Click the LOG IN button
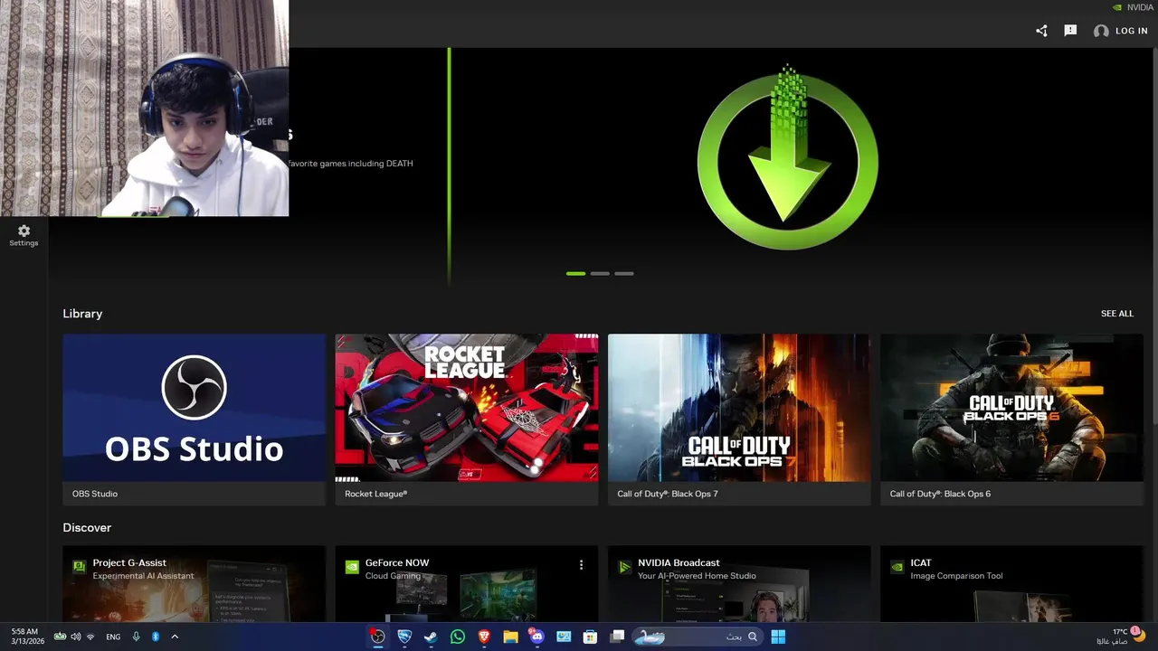1158x651 pixels. click(1131, 31)
